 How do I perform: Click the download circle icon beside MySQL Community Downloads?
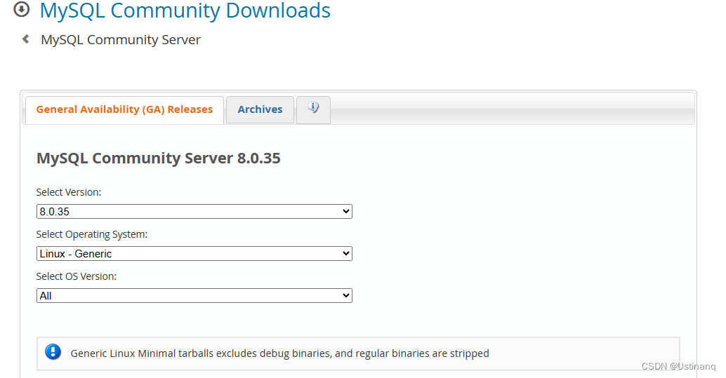click(21, 9)
